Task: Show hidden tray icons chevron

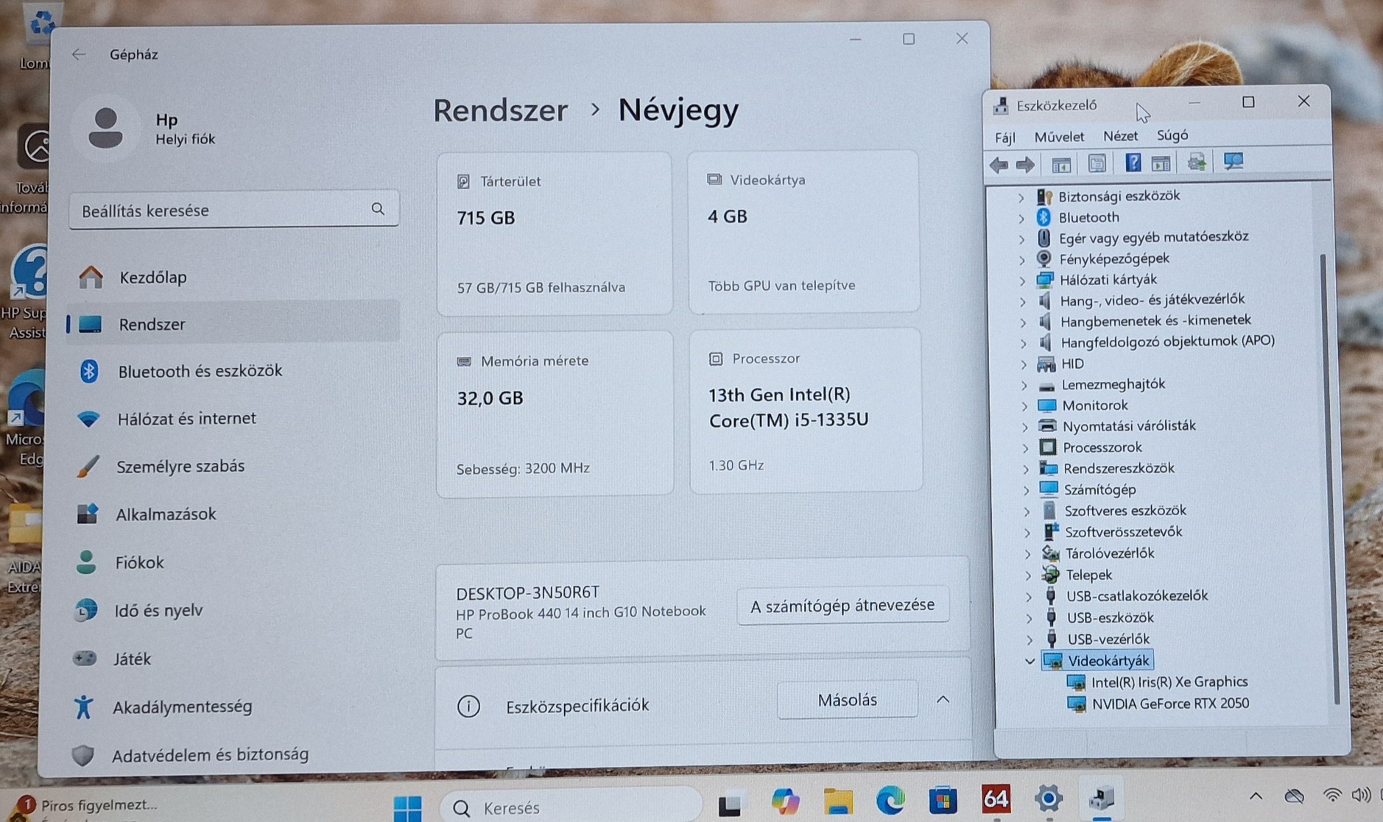Action: (1256, 796)
